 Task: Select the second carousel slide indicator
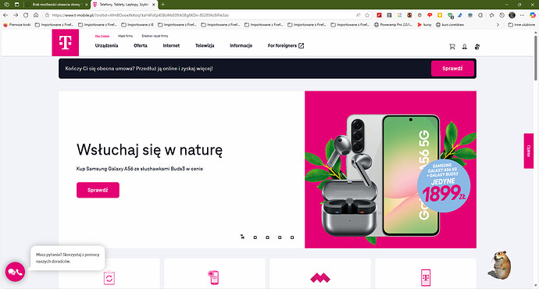pos(255,237)
